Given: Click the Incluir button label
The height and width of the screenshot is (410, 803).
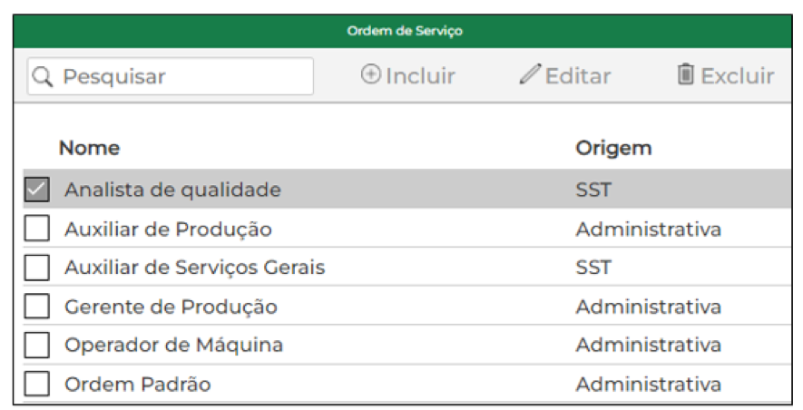Looking at the screenshot, I should click(420, 76).
